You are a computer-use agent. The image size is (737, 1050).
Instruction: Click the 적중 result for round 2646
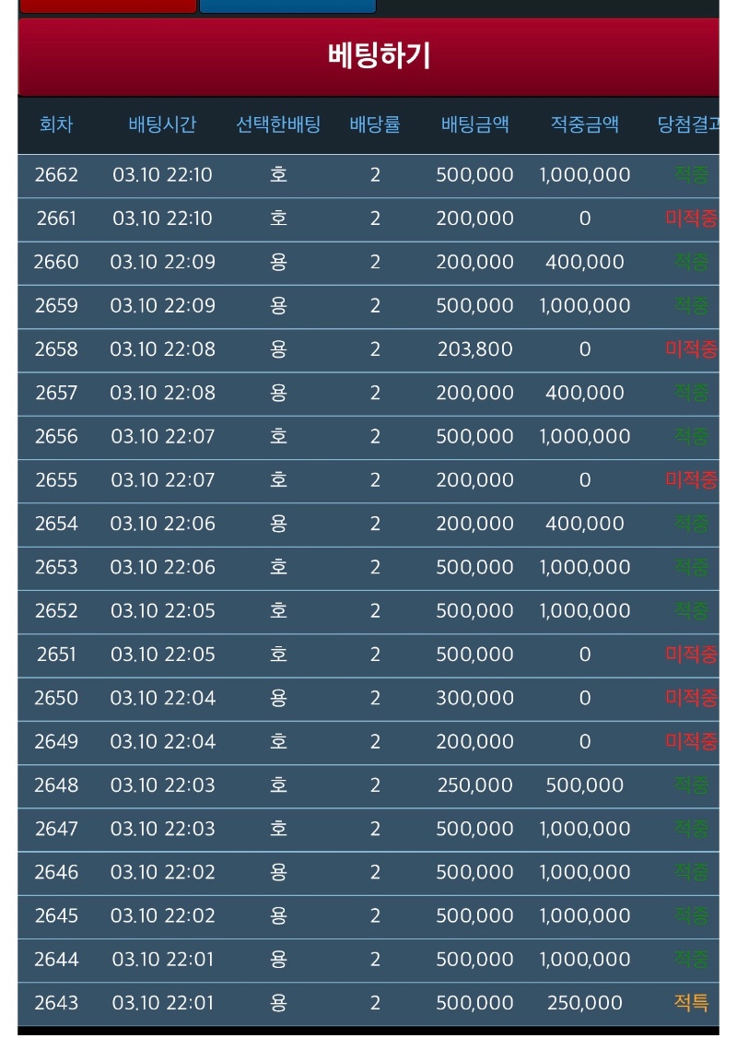[691, 872]
